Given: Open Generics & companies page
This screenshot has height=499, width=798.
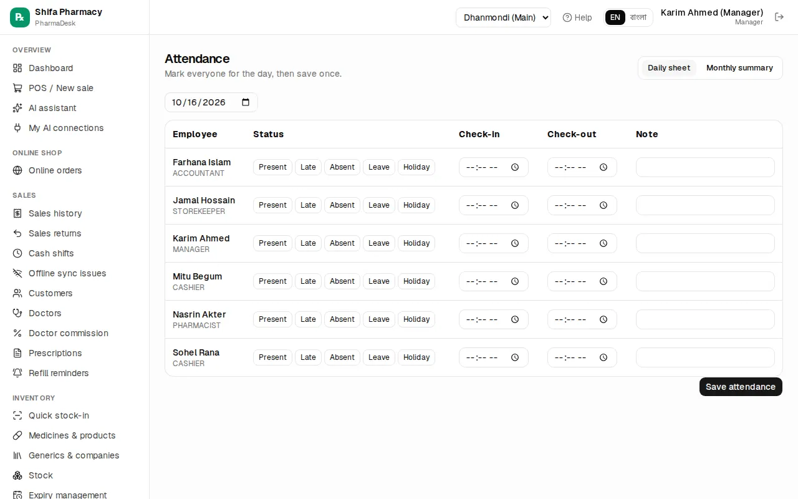Looking at the screenshot, I should click(74, 455).
